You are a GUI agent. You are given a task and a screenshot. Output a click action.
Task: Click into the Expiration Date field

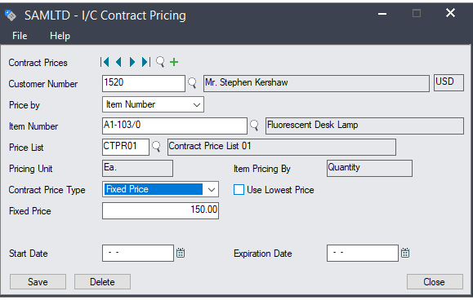362,253
